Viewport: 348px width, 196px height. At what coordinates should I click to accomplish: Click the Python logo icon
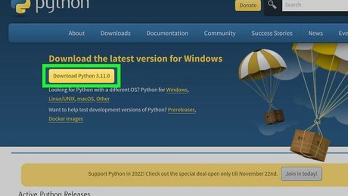(x=21, y=6)
